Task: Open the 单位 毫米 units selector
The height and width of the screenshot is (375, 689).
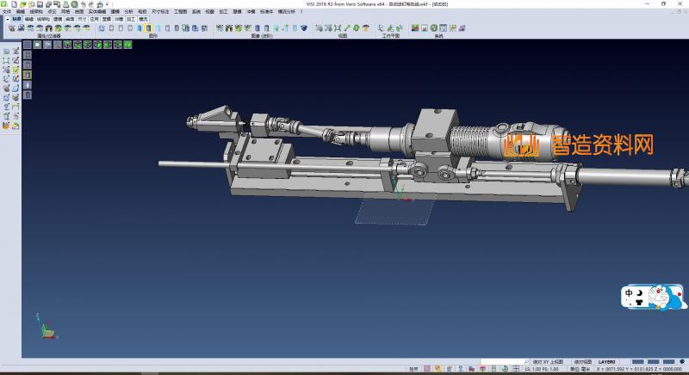Action: coord(582,370)
